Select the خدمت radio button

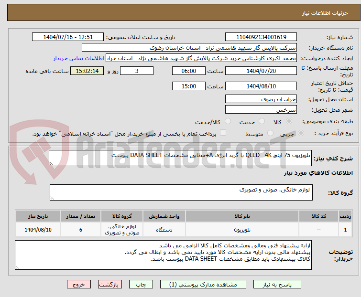pos(262,121)
